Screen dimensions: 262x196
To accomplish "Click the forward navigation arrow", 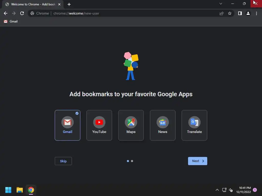I will pos(14,13).
